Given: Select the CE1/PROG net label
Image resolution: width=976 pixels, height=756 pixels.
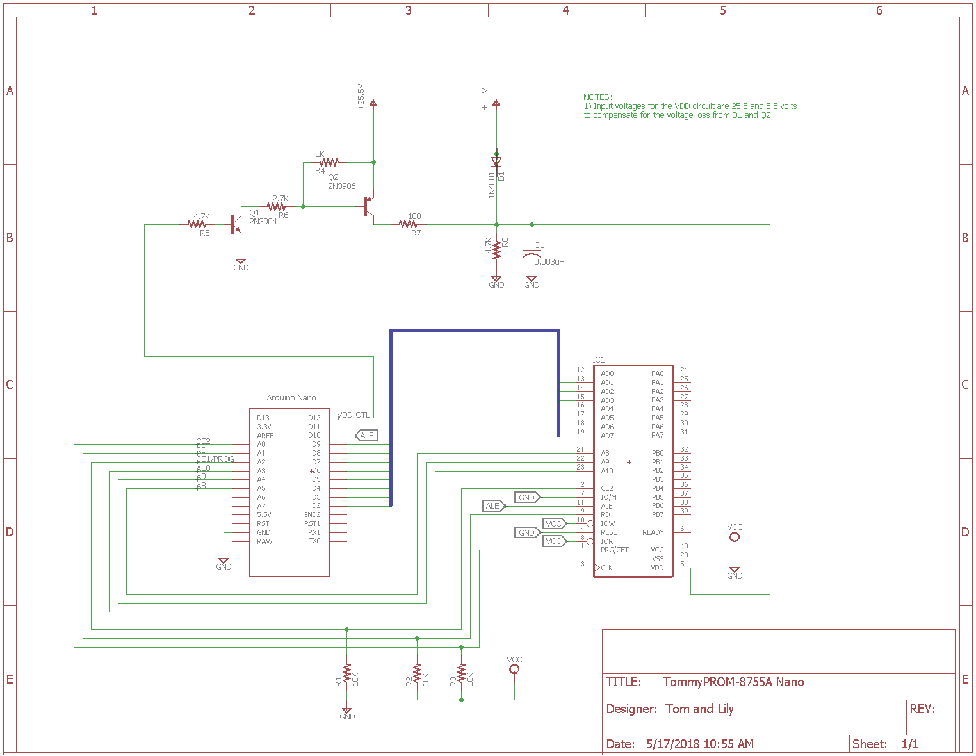Looking at the screenshot, I should coord(215,459).
